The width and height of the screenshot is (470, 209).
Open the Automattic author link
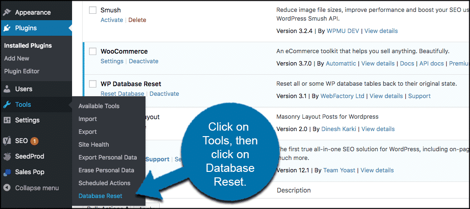tap(341, 63)
